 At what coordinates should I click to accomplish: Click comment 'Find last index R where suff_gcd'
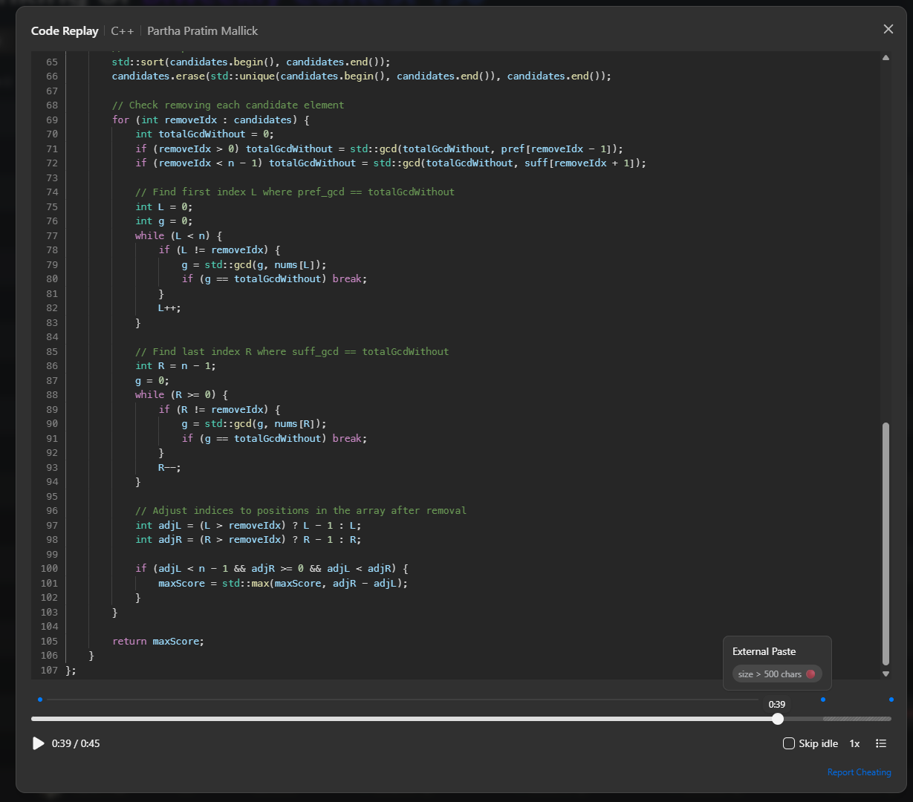(292, 351)
